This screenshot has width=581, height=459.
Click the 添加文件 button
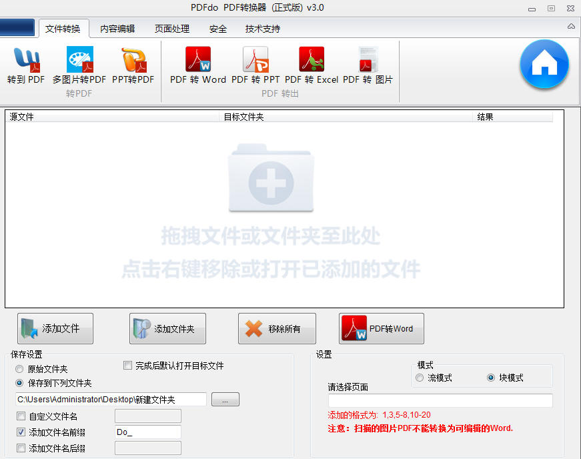(x=55, y=329)
